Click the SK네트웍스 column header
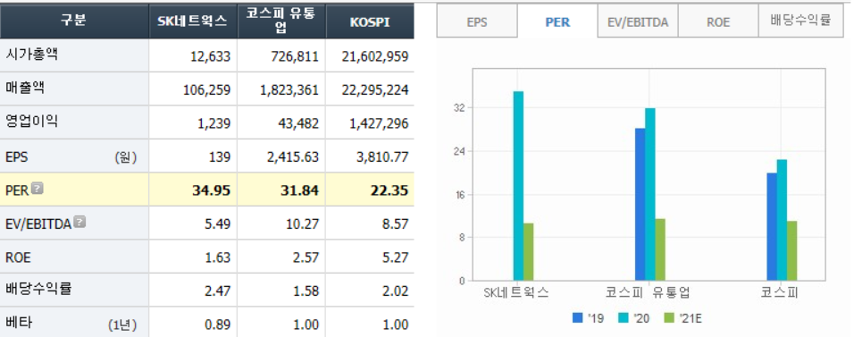The image size is (854, 337). (193, 21)
